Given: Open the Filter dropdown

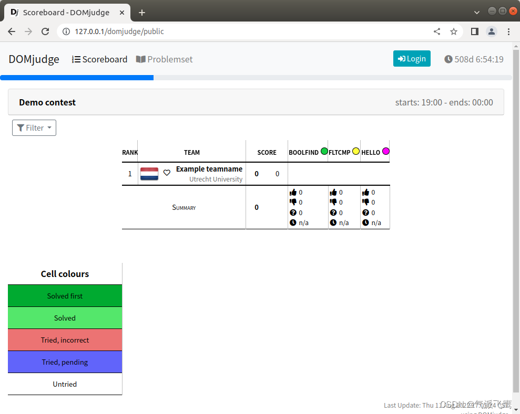Looking at the screenshot, I should (34, 128).
